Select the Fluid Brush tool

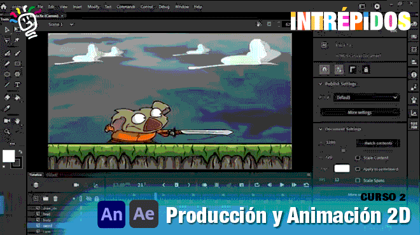pyautogui.click(x=7, y=53)
